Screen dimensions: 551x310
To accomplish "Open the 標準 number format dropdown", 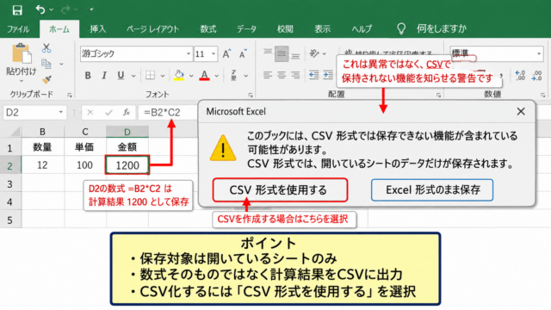I will coord(538,53).
